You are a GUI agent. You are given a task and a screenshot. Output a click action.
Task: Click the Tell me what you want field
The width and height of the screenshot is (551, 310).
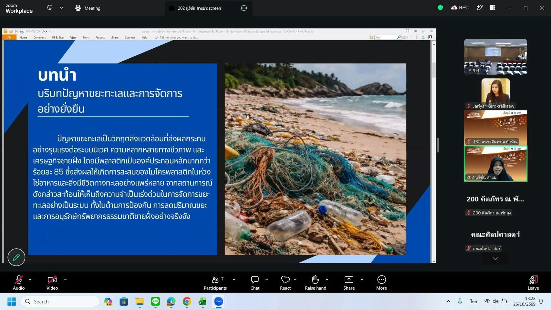point(179,37)
